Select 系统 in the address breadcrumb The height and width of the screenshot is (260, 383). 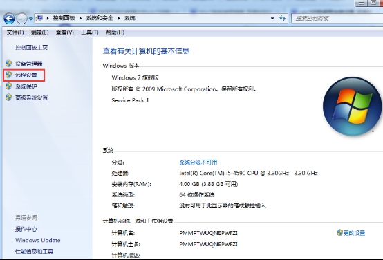pyautogui.click(x=130, y=18)
